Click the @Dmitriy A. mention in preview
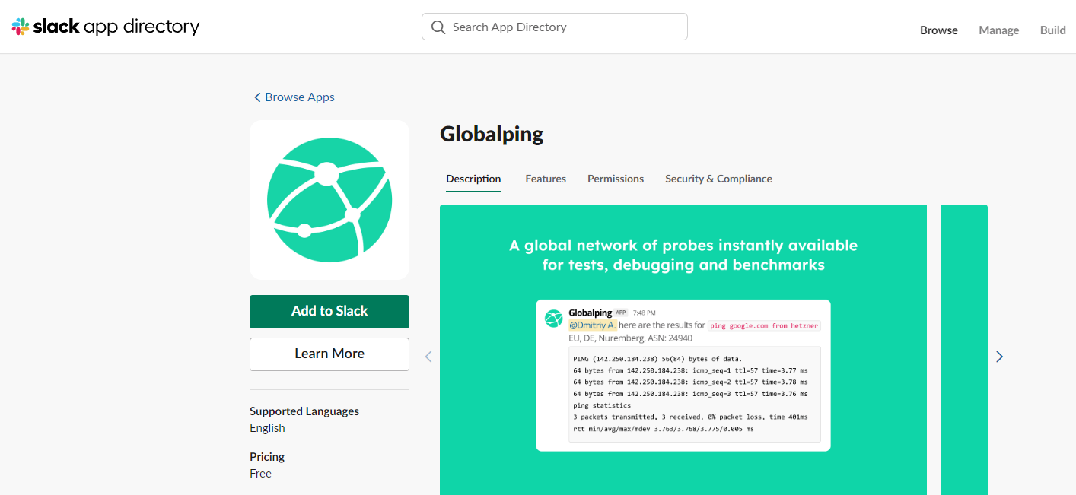The height and width of the screenshot is (495, 1076). pyautogui.click(x=592, y=325)
